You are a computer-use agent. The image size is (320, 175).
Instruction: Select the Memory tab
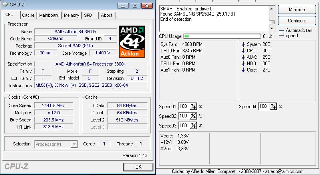[72, 15]
